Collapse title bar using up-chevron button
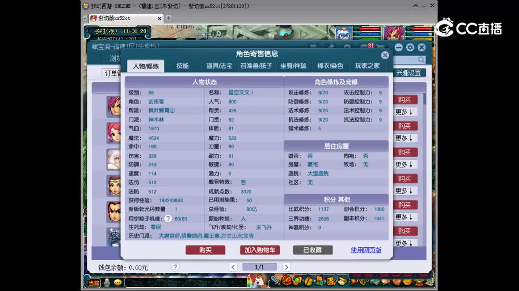Image resolution: width=519 pixels, height=291 pixels. 416,6
